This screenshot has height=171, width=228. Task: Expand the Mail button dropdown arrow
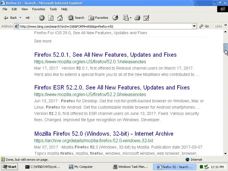coord(131,18)
